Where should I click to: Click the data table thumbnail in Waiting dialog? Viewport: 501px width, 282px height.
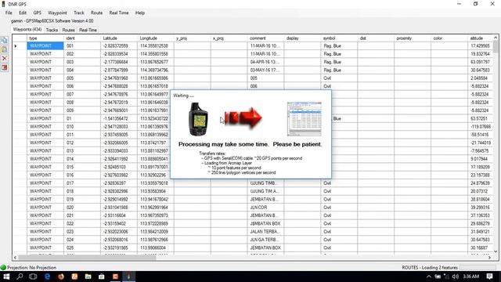click(305, 119)
